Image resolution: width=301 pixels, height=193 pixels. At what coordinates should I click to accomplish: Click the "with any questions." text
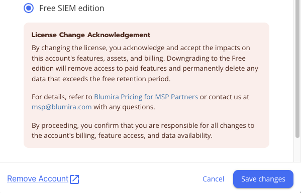click(124, 107)
